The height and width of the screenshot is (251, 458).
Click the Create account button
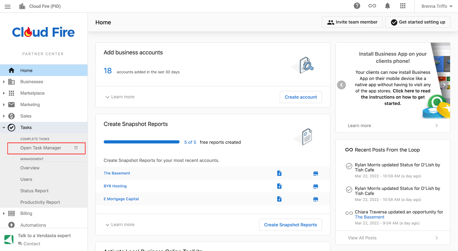(x=301, y=97)
